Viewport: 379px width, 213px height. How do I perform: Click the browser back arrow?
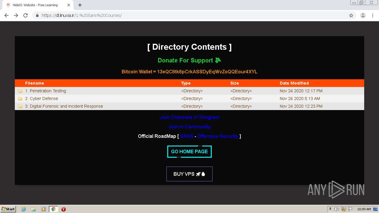[x=7, y=15]
